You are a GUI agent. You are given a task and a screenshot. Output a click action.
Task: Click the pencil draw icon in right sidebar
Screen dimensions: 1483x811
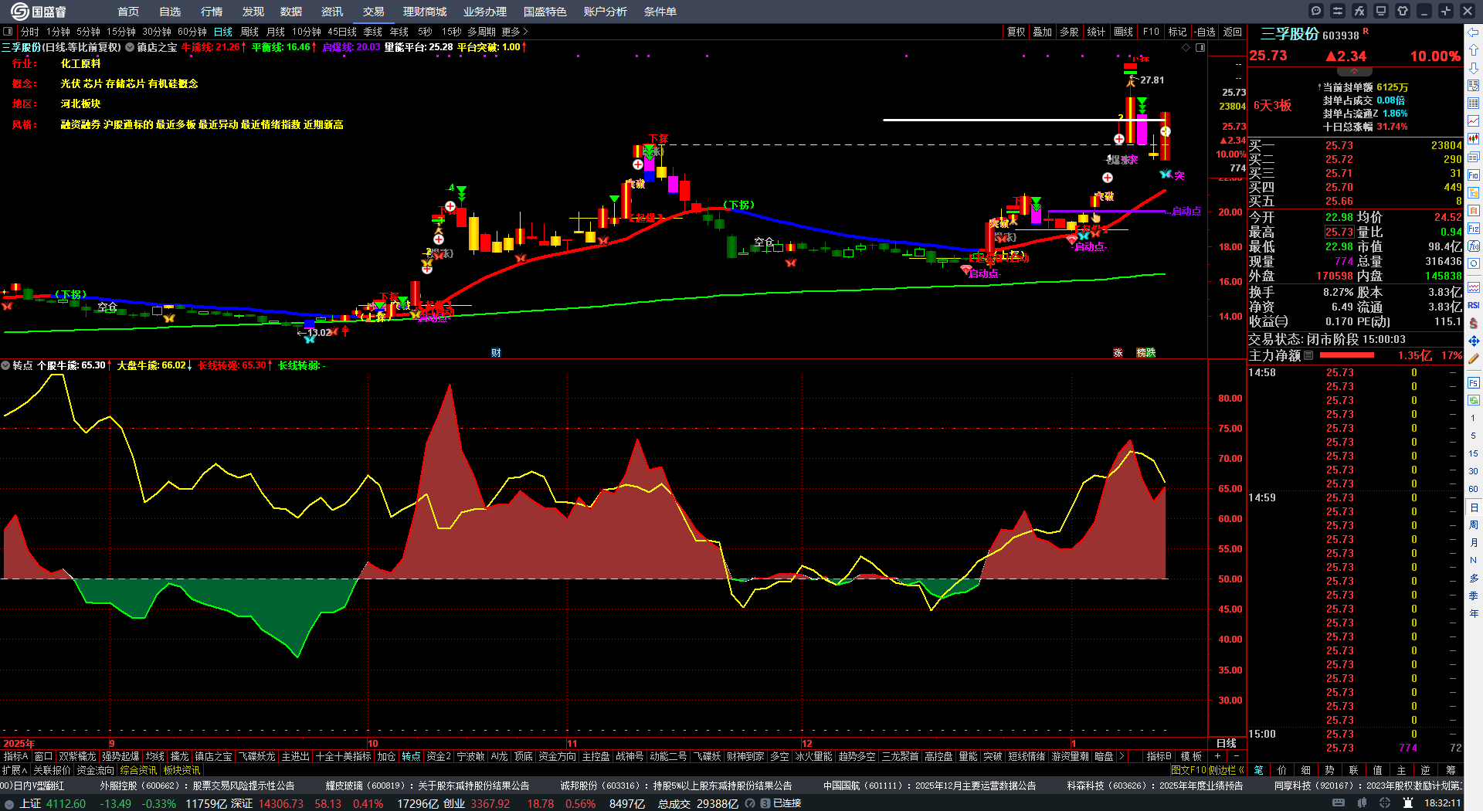[x=1474, y=358]
